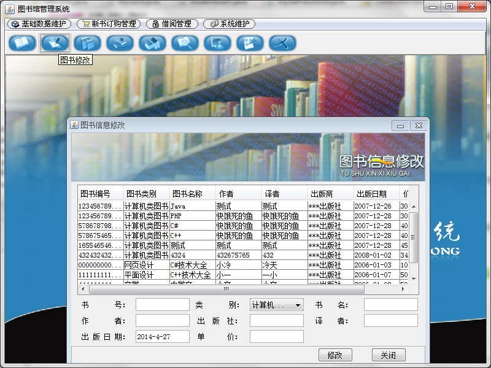Click the boxes with diamond toolbar icon
Viewport: 491px width, 368px height.
tap(152, 43)
